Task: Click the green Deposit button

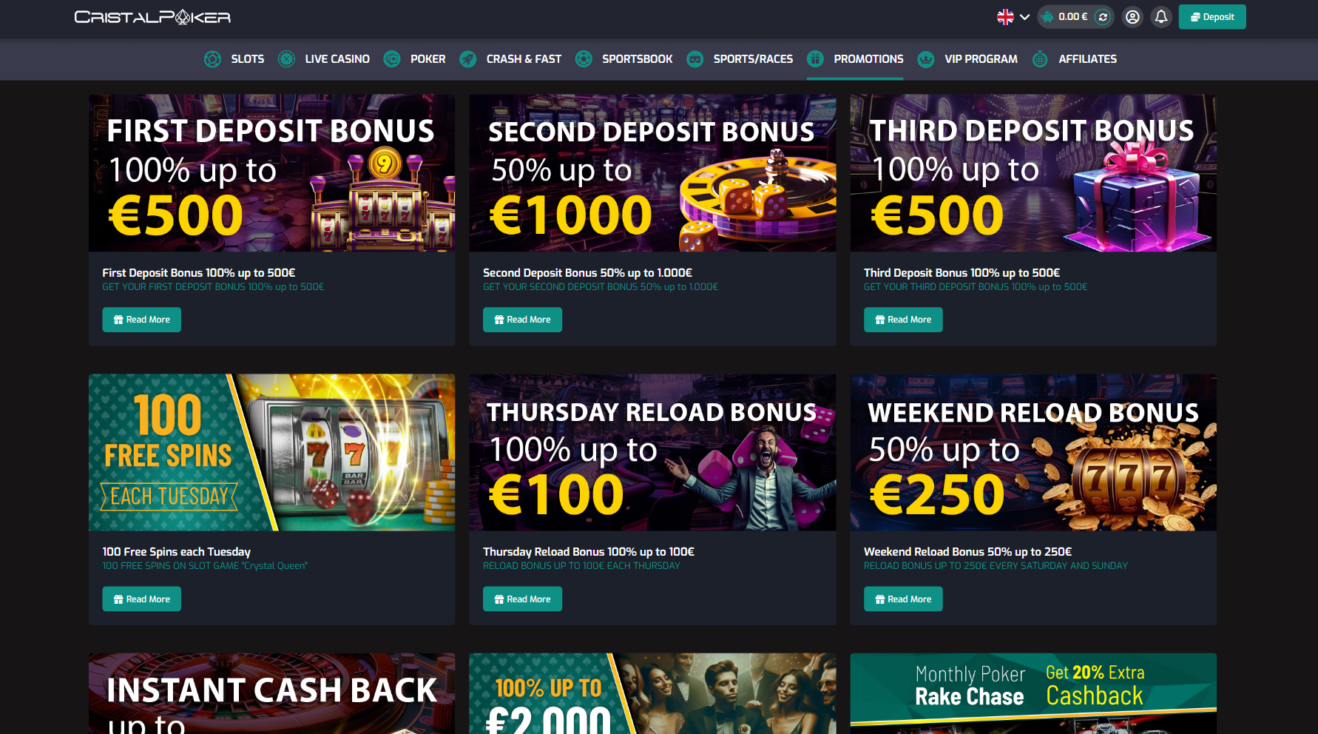Action: pos(1212,17)
